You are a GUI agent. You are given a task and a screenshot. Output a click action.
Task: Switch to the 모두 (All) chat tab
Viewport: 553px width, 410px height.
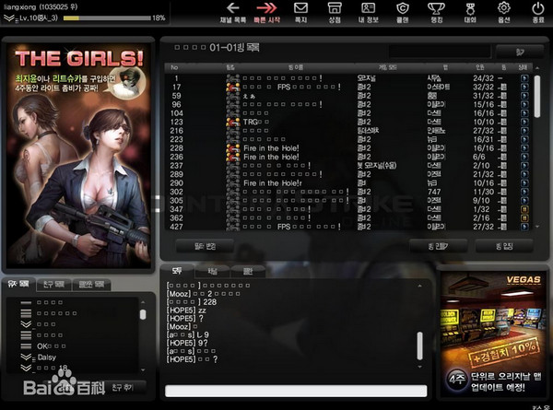[177, 271]
